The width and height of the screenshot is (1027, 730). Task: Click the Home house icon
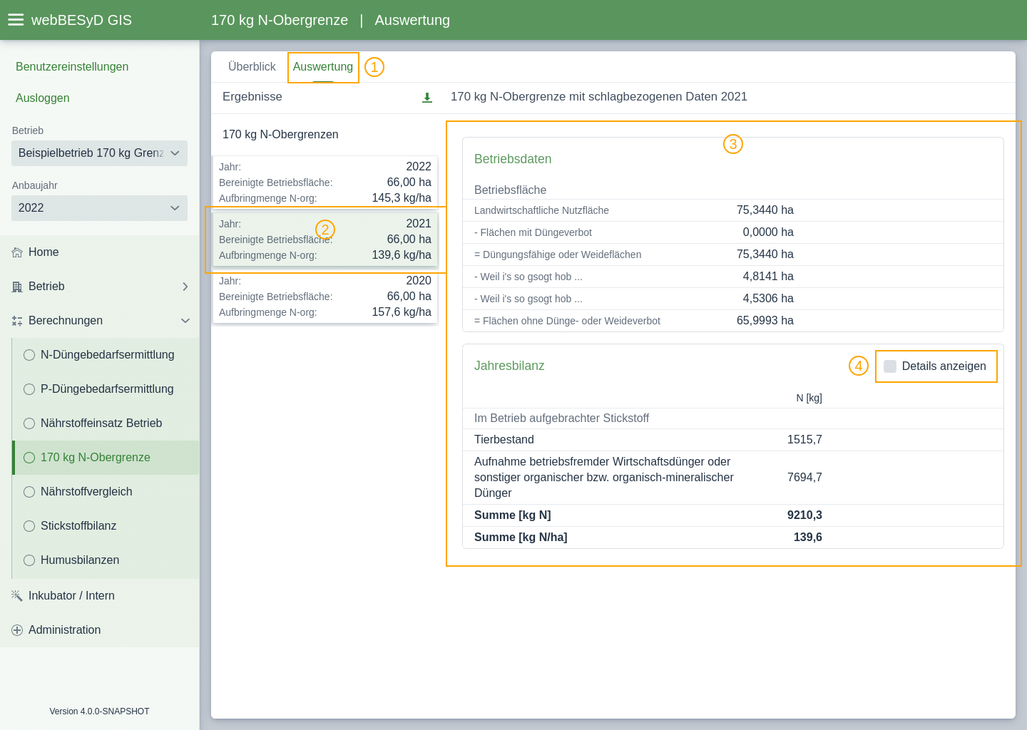(17, 252)
